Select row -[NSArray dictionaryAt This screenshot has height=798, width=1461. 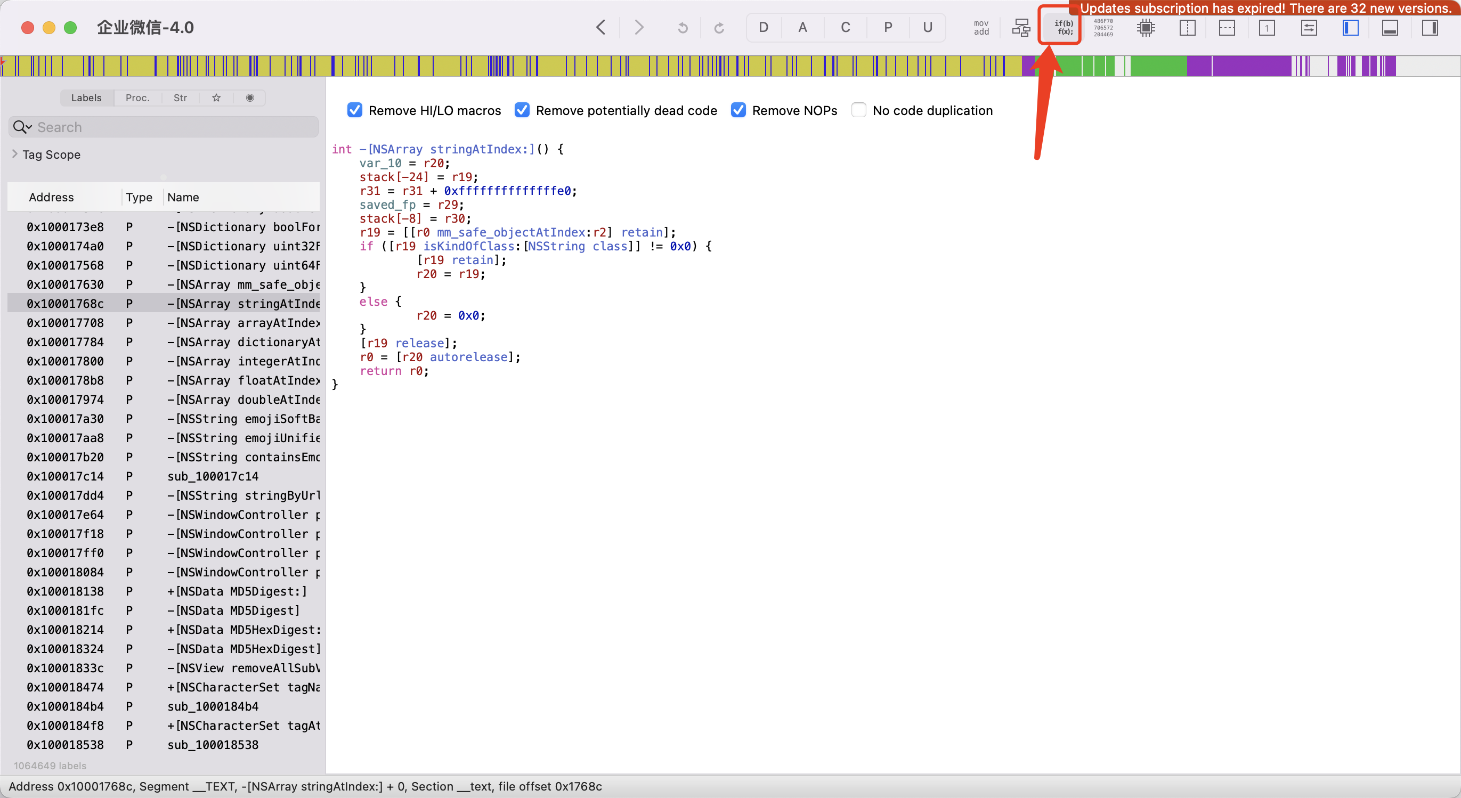click(164, 342)
